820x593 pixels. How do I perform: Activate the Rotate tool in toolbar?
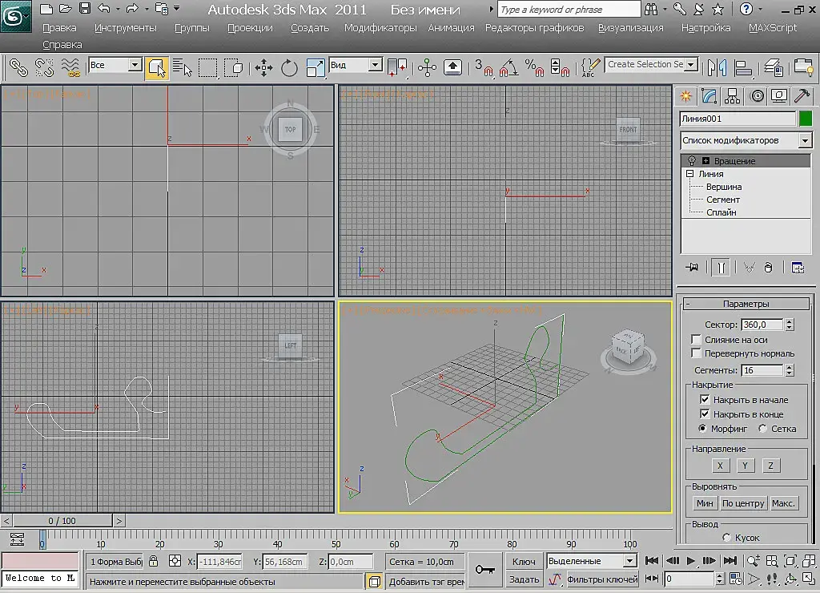tap(289, 68)
